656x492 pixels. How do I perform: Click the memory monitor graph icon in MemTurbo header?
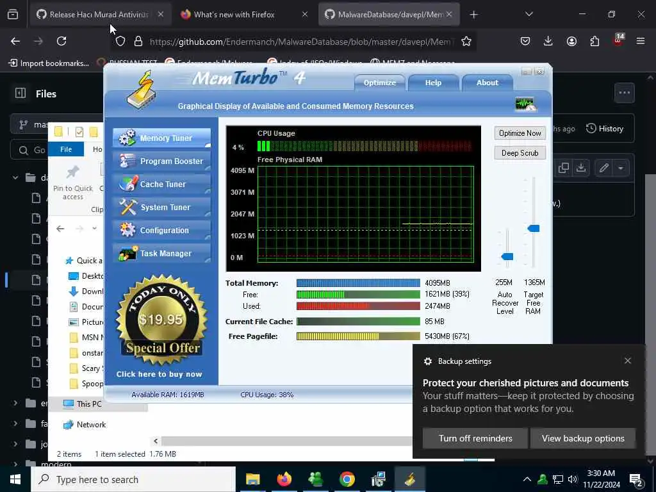526,104
